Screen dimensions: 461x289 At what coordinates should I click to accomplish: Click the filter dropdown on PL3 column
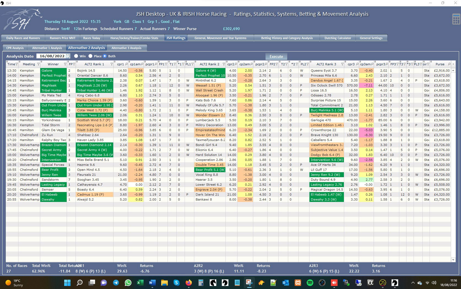point(421,64)
